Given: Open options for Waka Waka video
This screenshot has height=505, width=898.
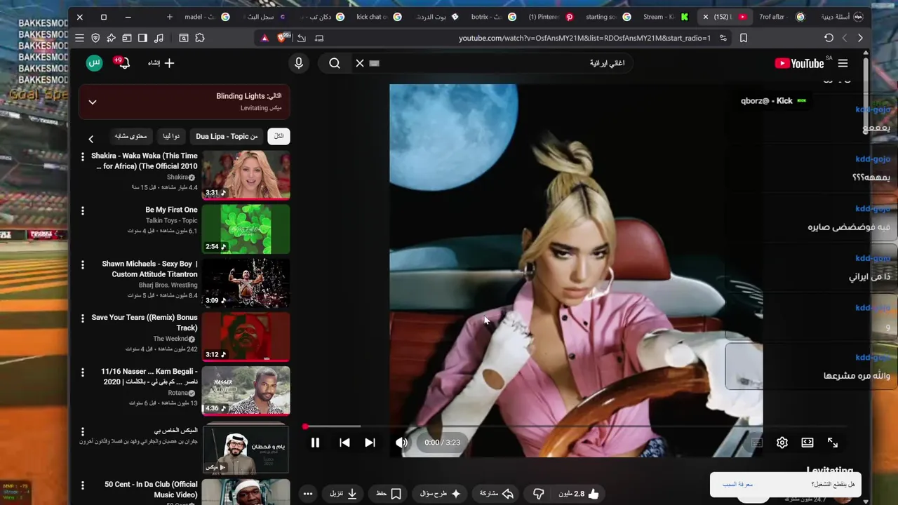Looking at the screenshot, I should [x=83, y=157].
